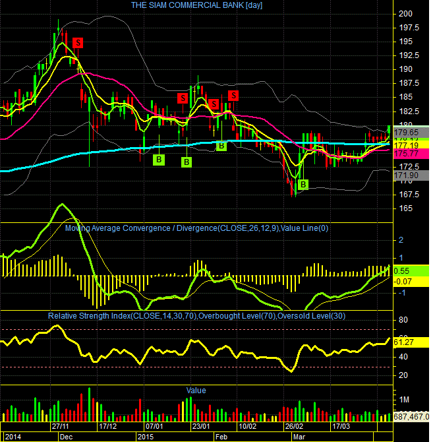Click the Relative Strength Index indicator label
Screen dimensions: 435x442
(x=196, y=316)
